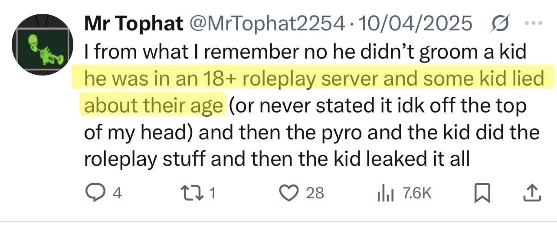
Task: Open the three-dot more options menu
Action: pos(534,23)
